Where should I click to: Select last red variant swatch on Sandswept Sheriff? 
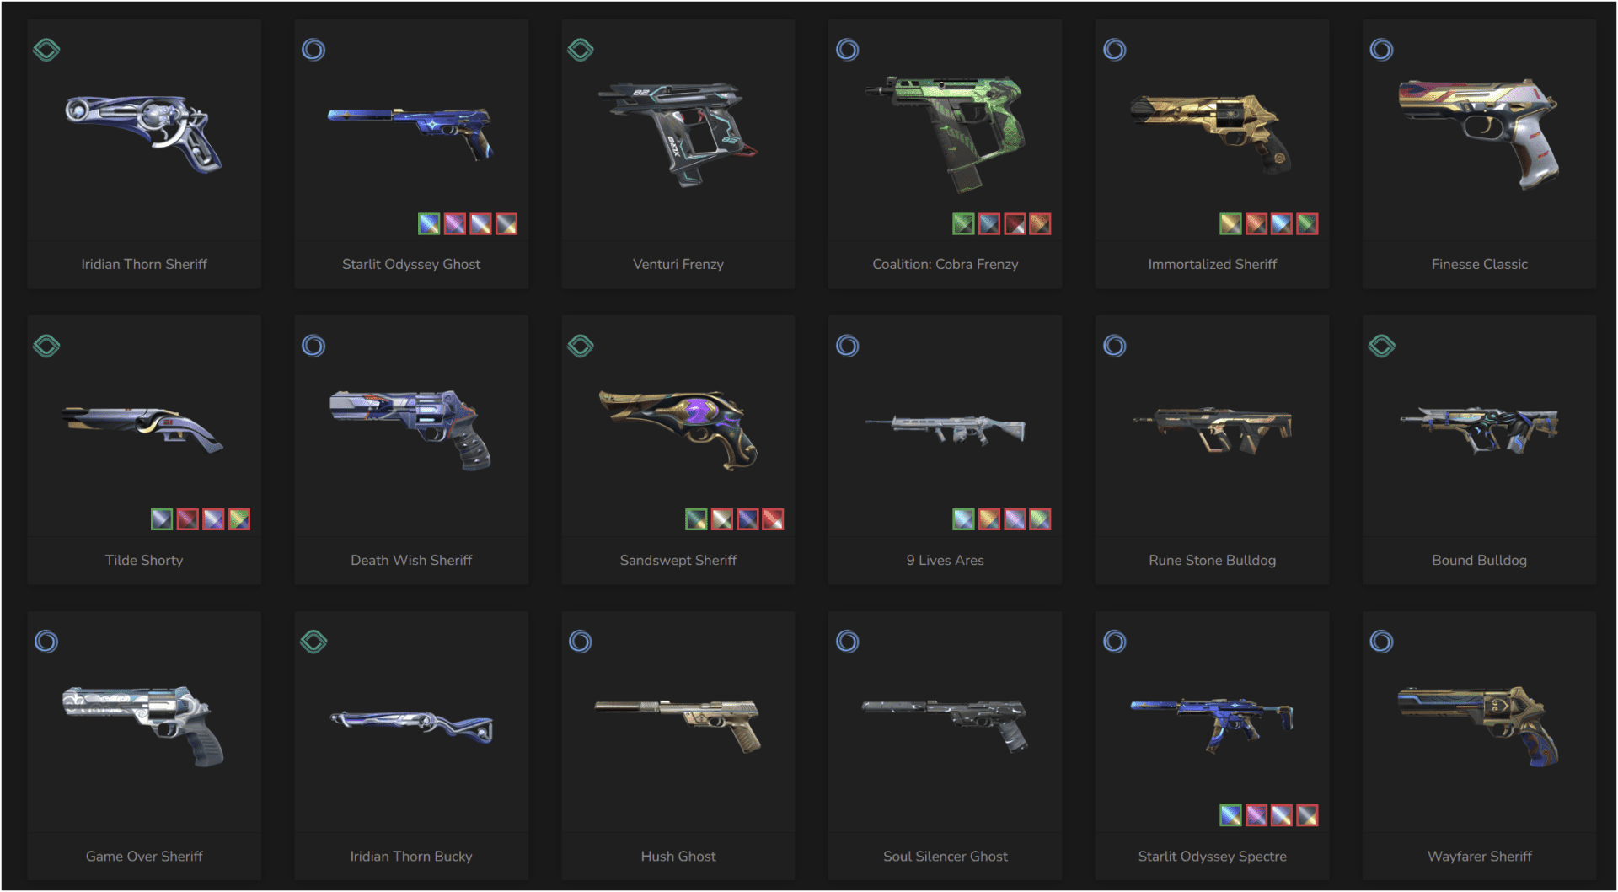pos(773,519)
